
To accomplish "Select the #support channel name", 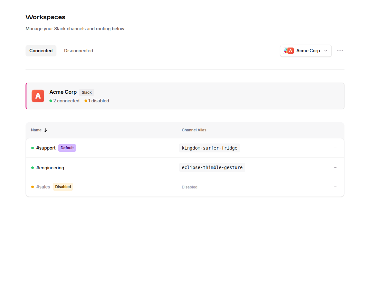I will click(46, 148).
